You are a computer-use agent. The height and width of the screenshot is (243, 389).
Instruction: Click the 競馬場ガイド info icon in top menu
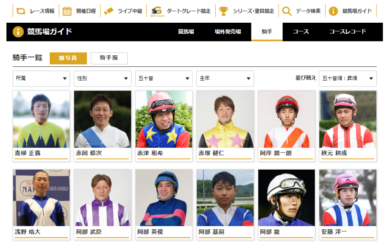point(333,11)
